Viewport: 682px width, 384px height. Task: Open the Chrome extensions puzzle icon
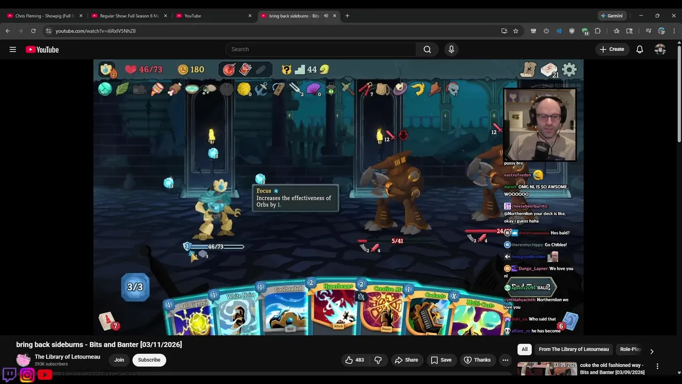(x=598, y=31)
